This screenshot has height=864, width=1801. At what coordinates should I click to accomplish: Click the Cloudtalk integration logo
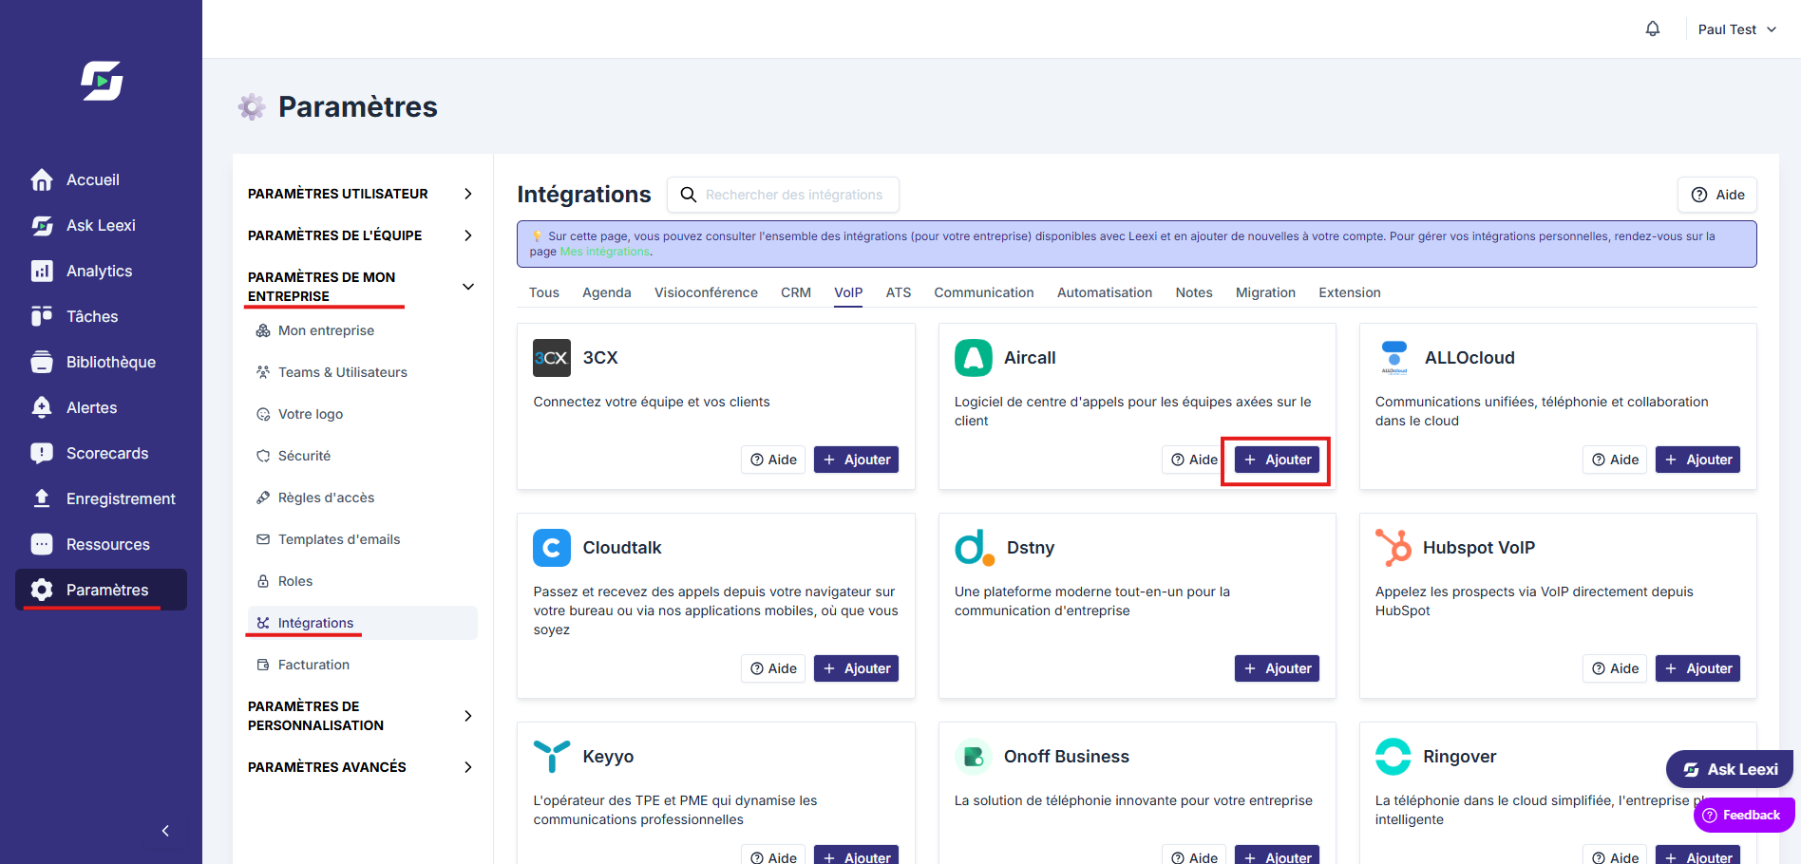coord(552,548)
